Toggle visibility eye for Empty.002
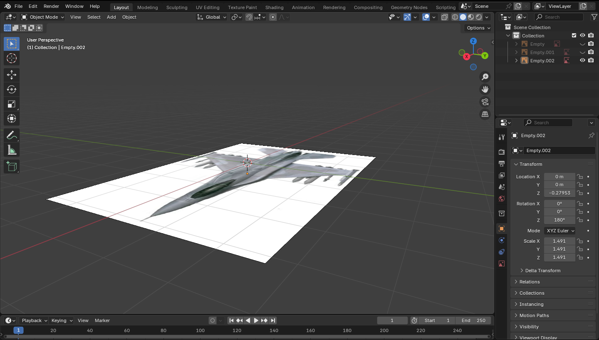599x340 pixels. point(582,60)
